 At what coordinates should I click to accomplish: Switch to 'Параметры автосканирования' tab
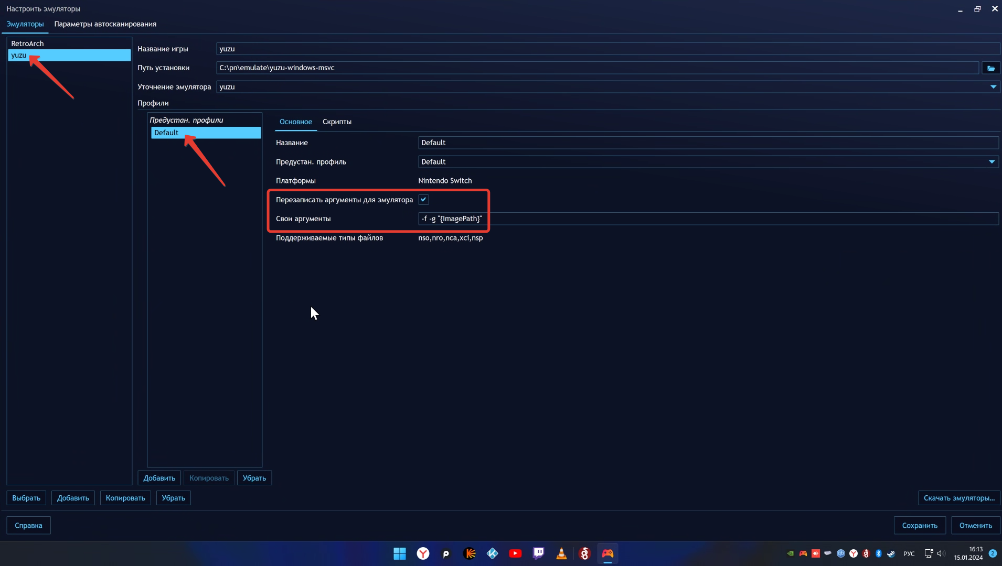[x=105, y=24]
